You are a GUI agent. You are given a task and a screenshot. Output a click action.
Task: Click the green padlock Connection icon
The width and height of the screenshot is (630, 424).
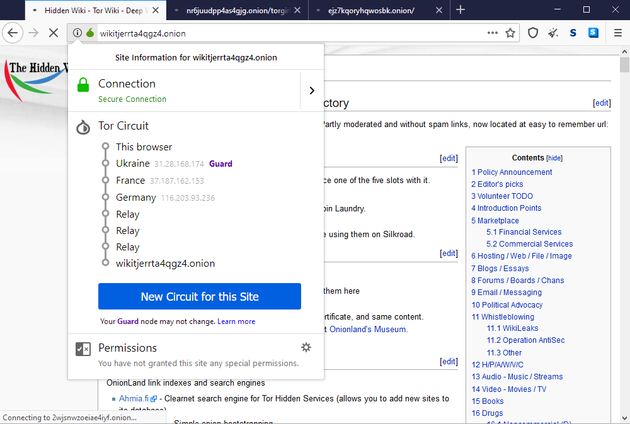pyautogui.click(x=83, y=85)
